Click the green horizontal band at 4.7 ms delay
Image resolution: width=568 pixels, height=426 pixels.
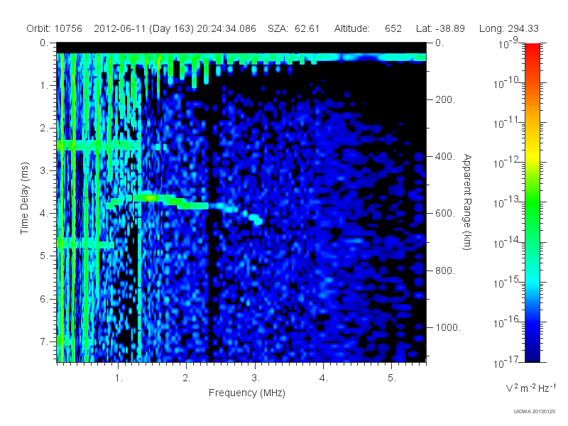[x=85, y=243]
